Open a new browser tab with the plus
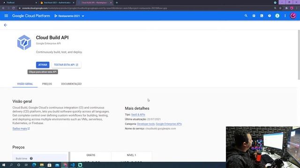The height and width of the screenshot is (168, 300). tap(117, 3)
